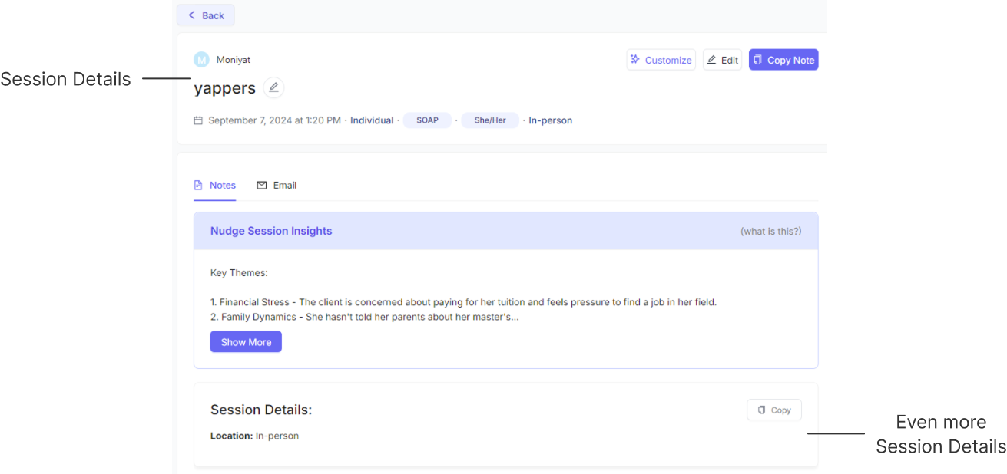Switch to the Email tab
Viewport: 1007px width, 474px height.
coord(277,184)
